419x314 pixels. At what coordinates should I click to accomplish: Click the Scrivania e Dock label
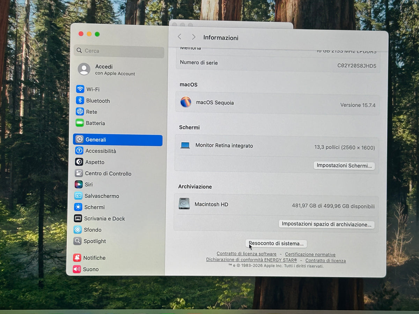(x=104, y=219)
